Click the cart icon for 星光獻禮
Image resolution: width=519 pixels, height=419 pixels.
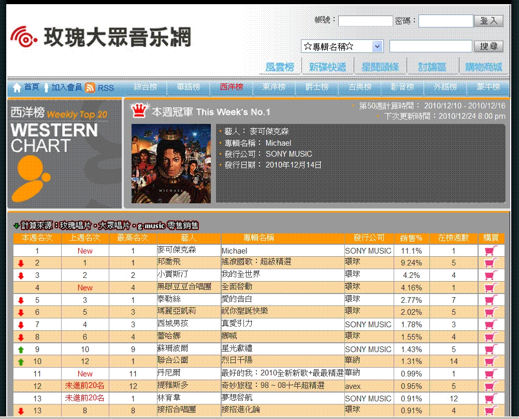tap(491, 349)
